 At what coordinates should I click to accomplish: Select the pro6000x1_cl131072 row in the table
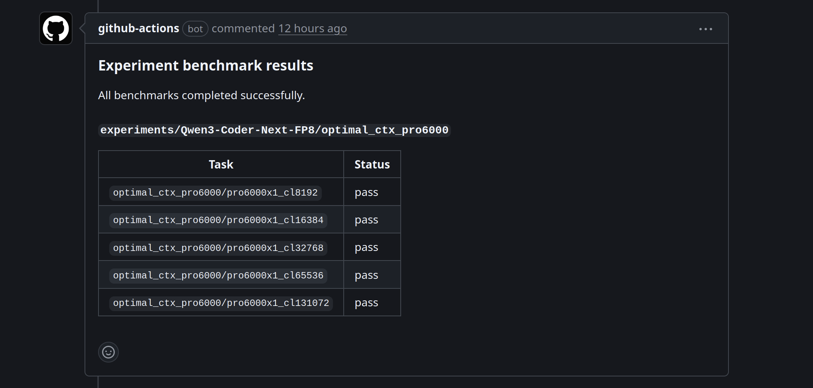pyautogui.click(x=221, y=302)
